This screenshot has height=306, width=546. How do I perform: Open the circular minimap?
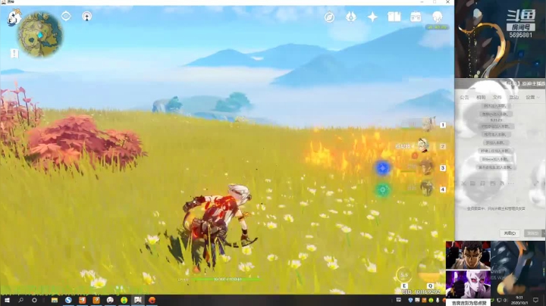40,34
